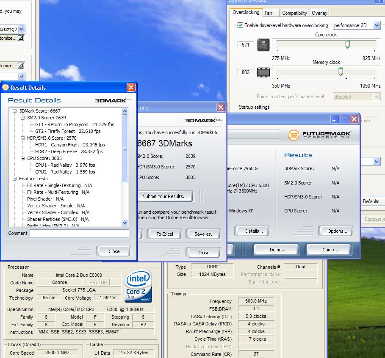Select Vertex Shader - Complex row

click(x=58, y=212)
